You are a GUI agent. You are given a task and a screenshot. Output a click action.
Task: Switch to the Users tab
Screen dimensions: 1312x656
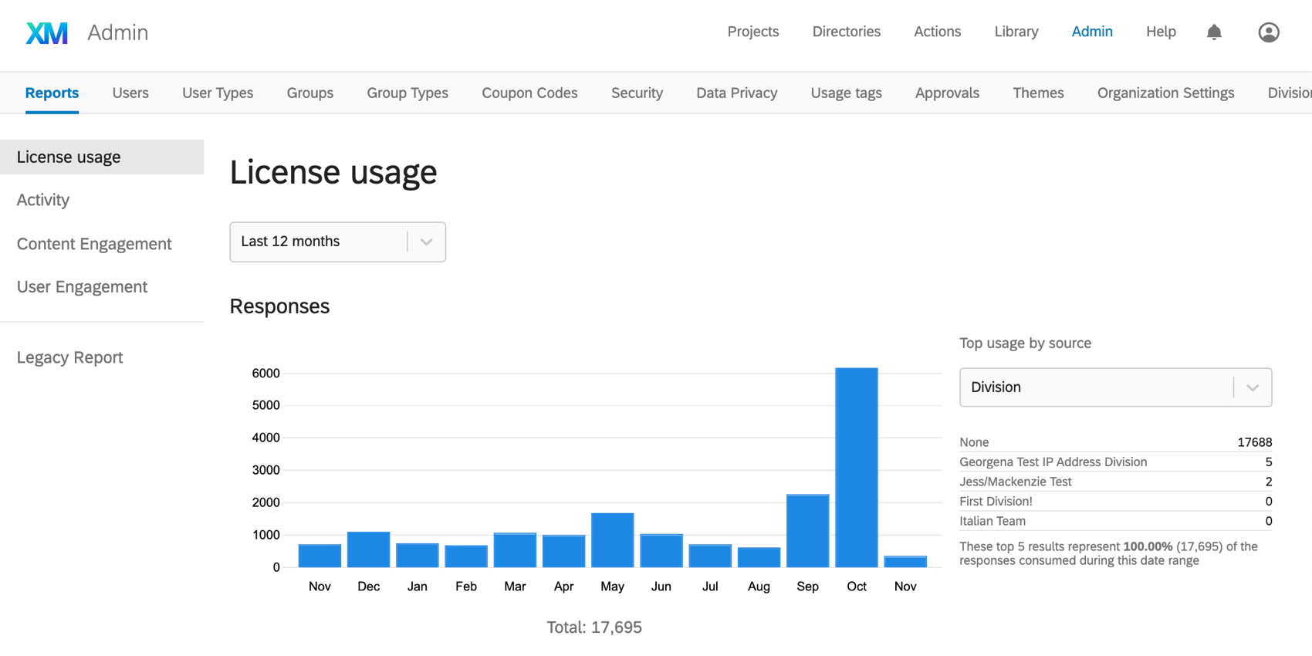130,93
